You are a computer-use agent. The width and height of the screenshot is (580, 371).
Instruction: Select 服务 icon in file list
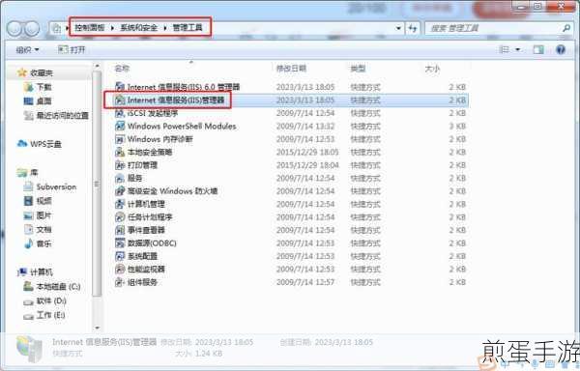point(120,178)
